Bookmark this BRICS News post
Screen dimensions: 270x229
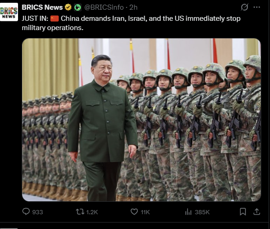243,212
